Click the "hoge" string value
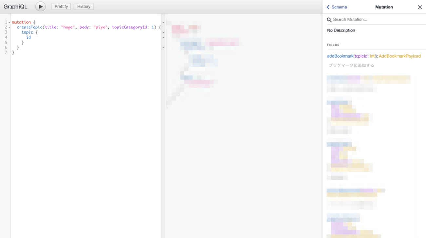426x238 pixels. tap(68, 27)
